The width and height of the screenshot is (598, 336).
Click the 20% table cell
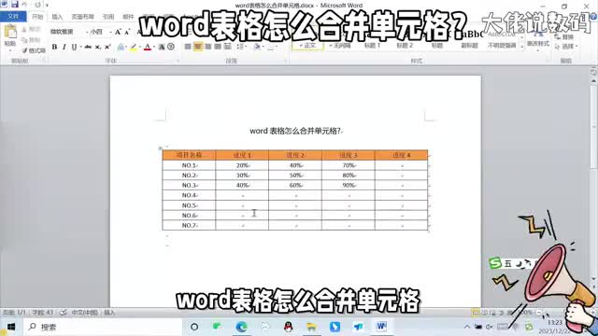point(242,165)
